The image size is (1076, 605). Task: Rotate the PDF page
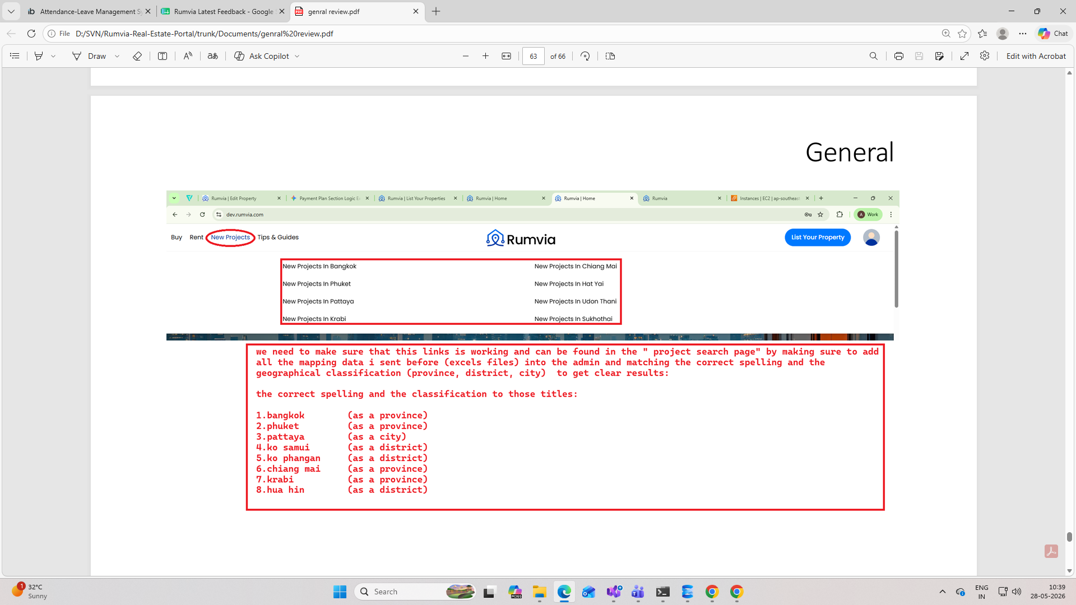click(585, 56)
